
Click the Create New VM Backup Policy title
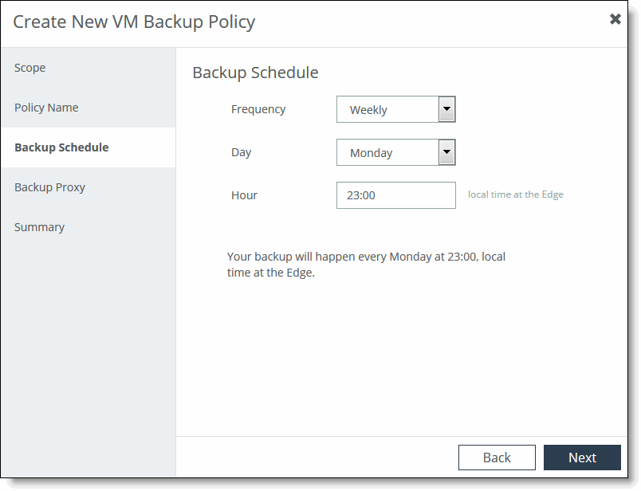(x=134, y=22)
